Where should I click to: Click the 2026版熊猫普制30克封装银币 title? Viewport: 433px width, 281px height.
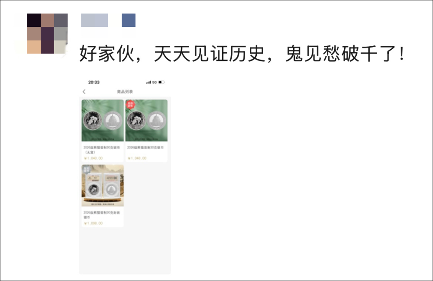click(x=102, y=215)
